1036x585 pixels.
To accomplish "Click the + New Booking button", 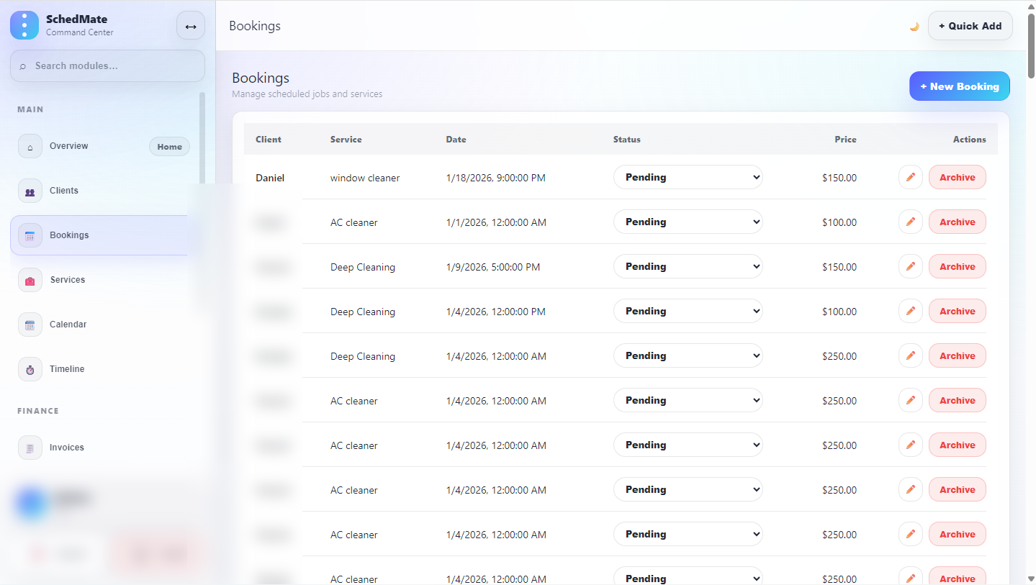I will click(959, 86).
